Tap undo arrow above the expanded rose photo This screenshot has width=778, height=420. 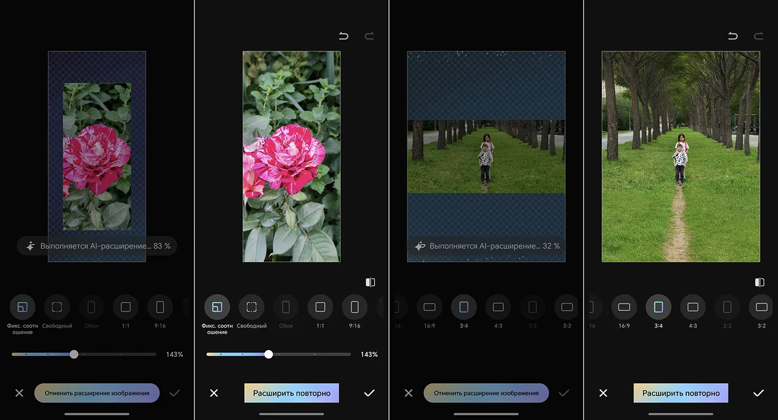(343, 36)
